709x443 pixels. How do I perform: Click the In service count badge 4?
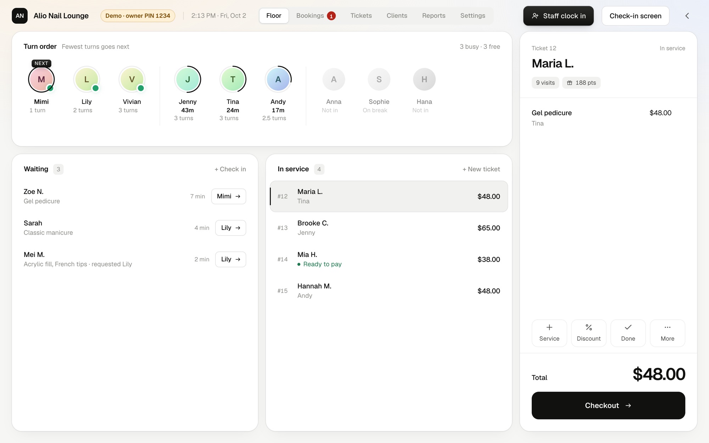click(319, 169)
